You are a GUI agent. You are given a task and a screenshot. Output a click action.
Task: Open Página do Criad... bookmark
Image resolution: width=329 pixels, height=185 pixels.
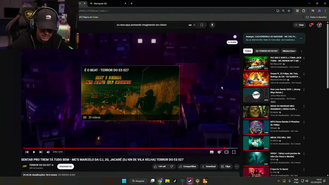click(x=89, y=17)
